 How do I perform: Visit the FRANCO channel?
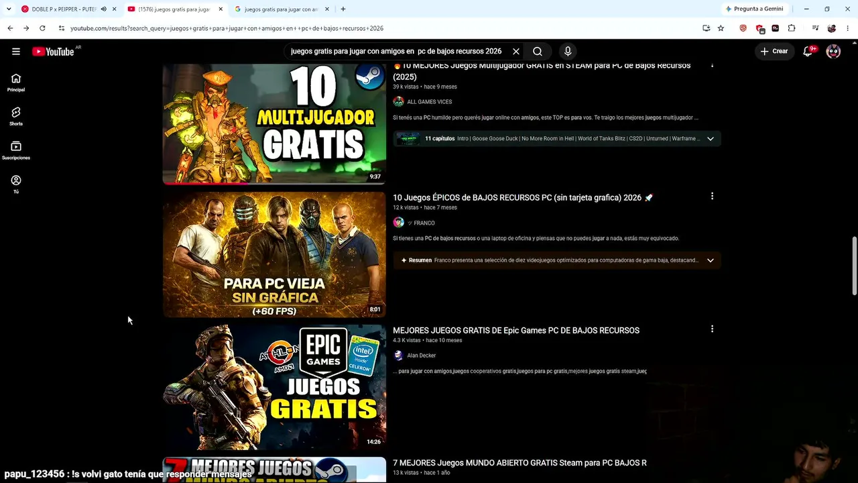pos(422,223)
